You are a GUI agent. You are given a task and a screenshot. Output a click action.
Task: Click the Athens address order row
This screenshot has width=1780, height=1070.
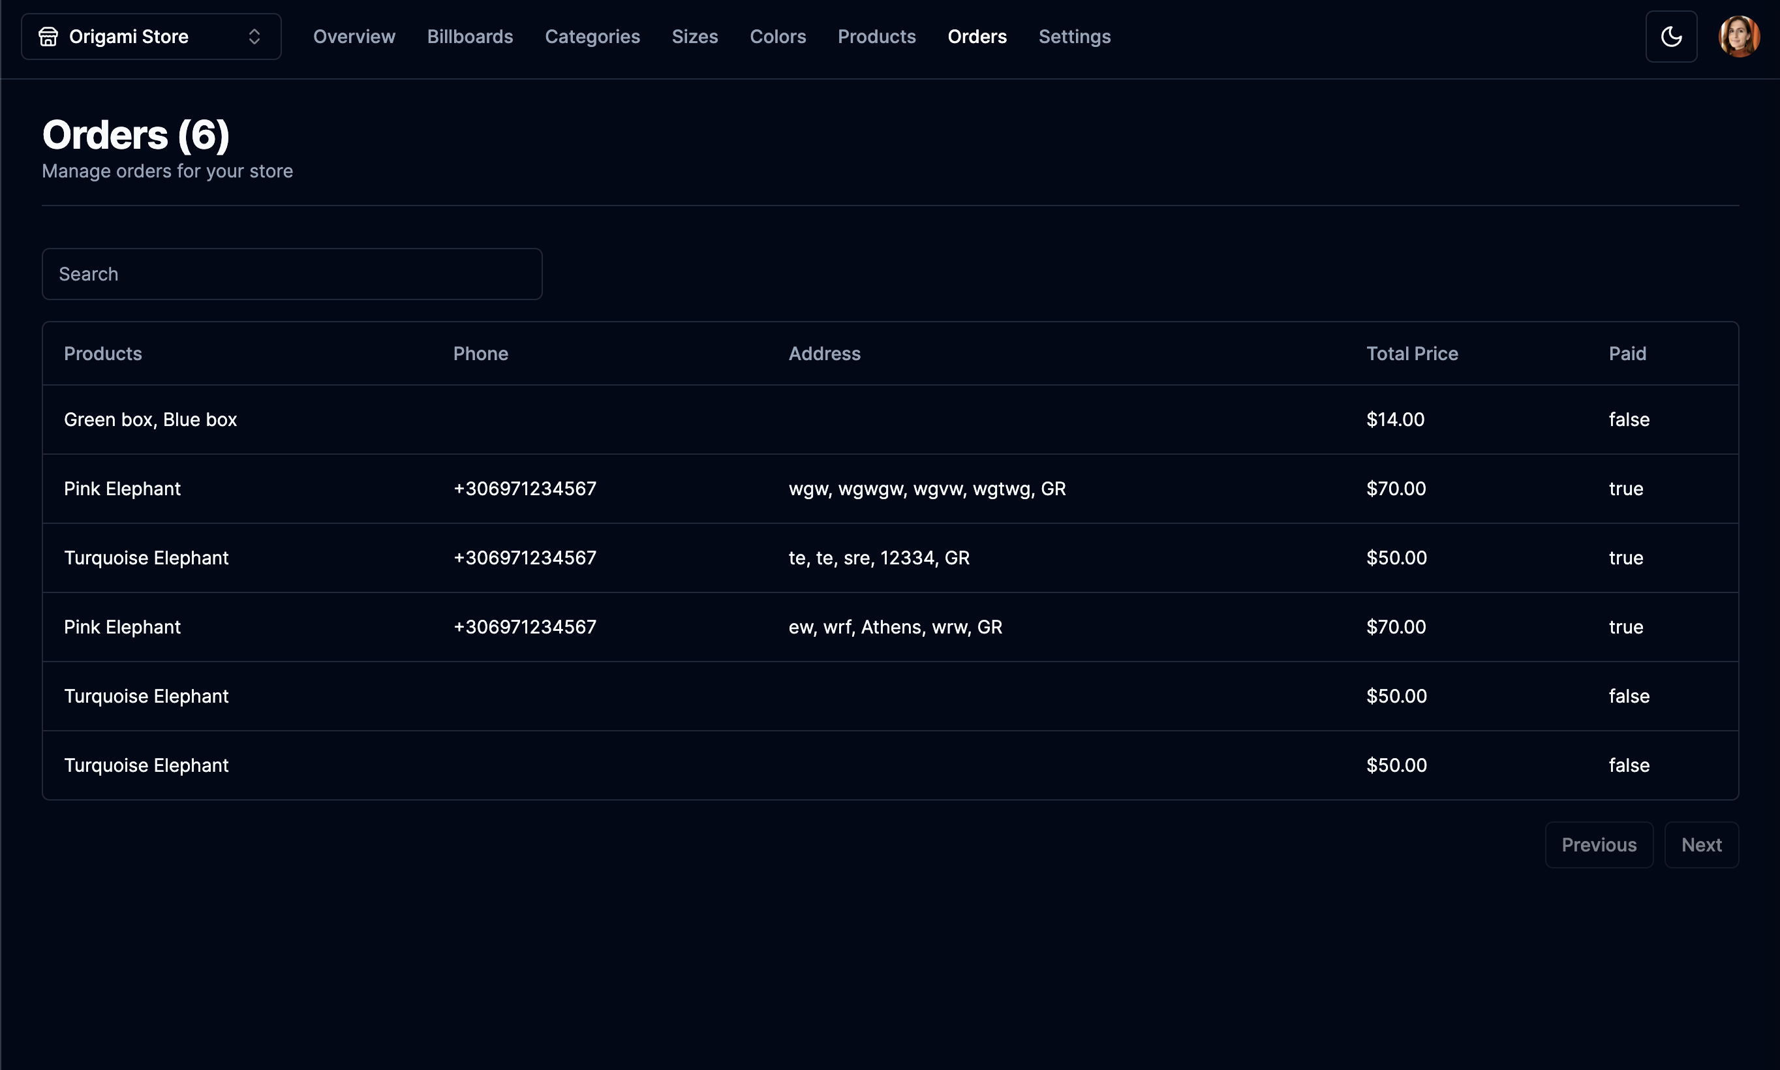(x=895, y=627)
